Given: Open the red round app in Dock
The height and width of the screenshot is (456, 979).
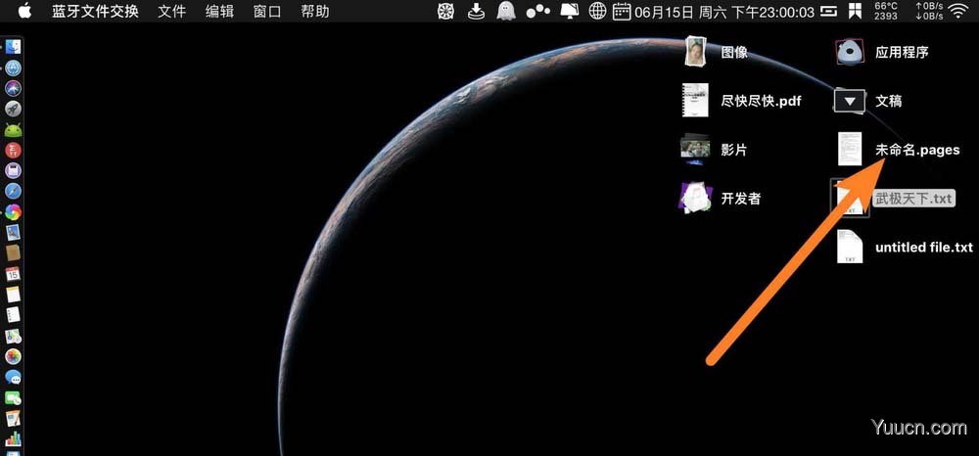Looking at the screenshot, I should click(x=13, y=151).
